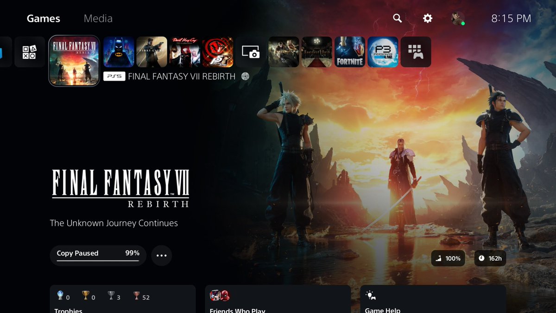
Task: Click the 162h play time badge
Action: 490,258
